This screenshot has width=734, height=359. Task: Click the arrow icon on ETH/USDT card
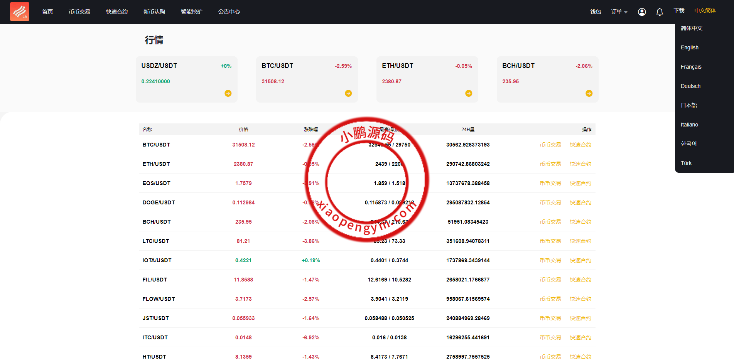469,93
